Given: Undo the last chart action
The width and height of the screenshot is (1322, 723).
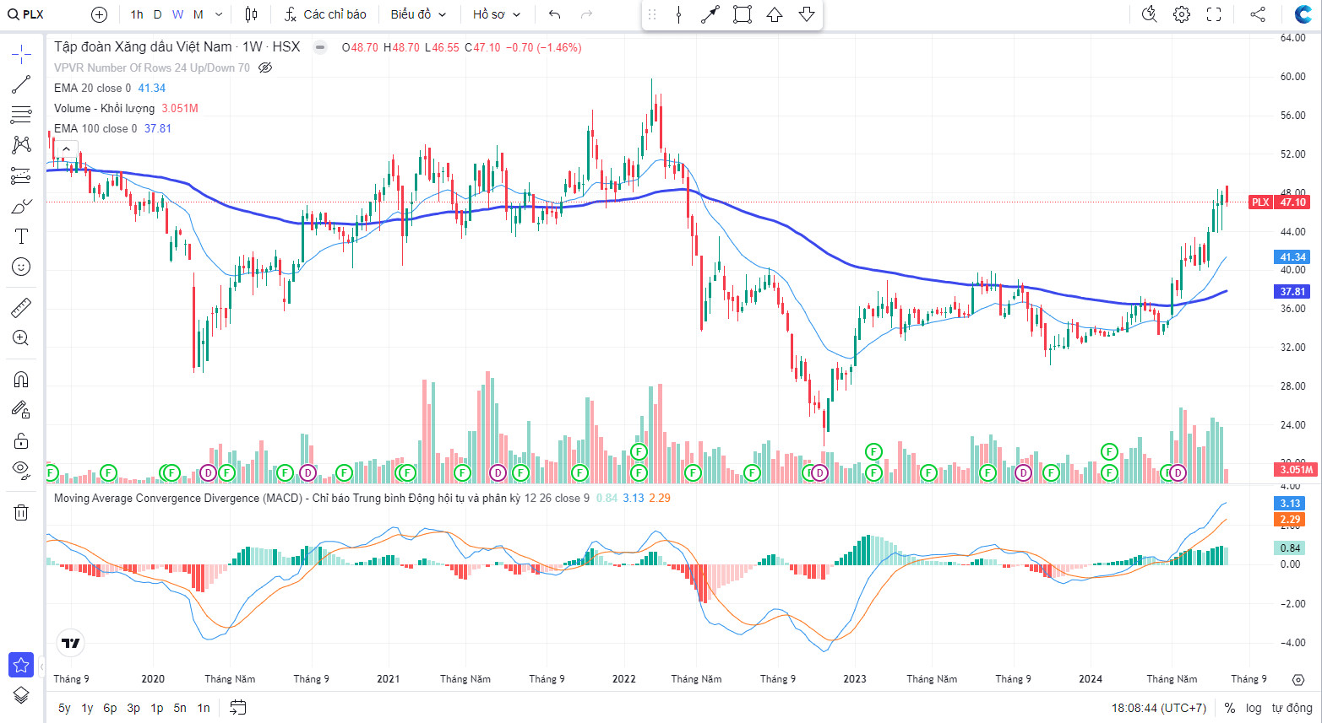Looking at the screenshot, I should (x=554, y=14).
